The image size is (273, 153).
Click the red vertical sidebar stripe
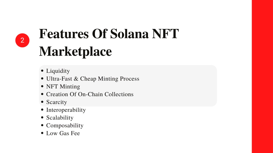(x=262, y=76)
